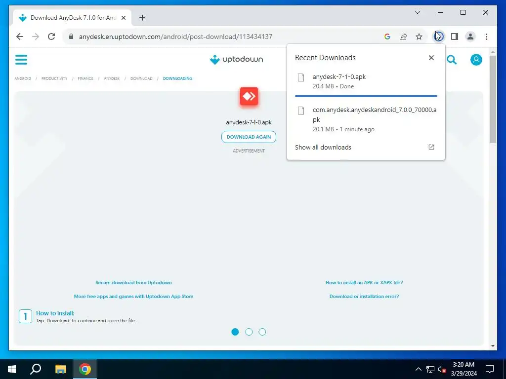Open Uptodown site search

pyautogui.click(x=452, y=60)
